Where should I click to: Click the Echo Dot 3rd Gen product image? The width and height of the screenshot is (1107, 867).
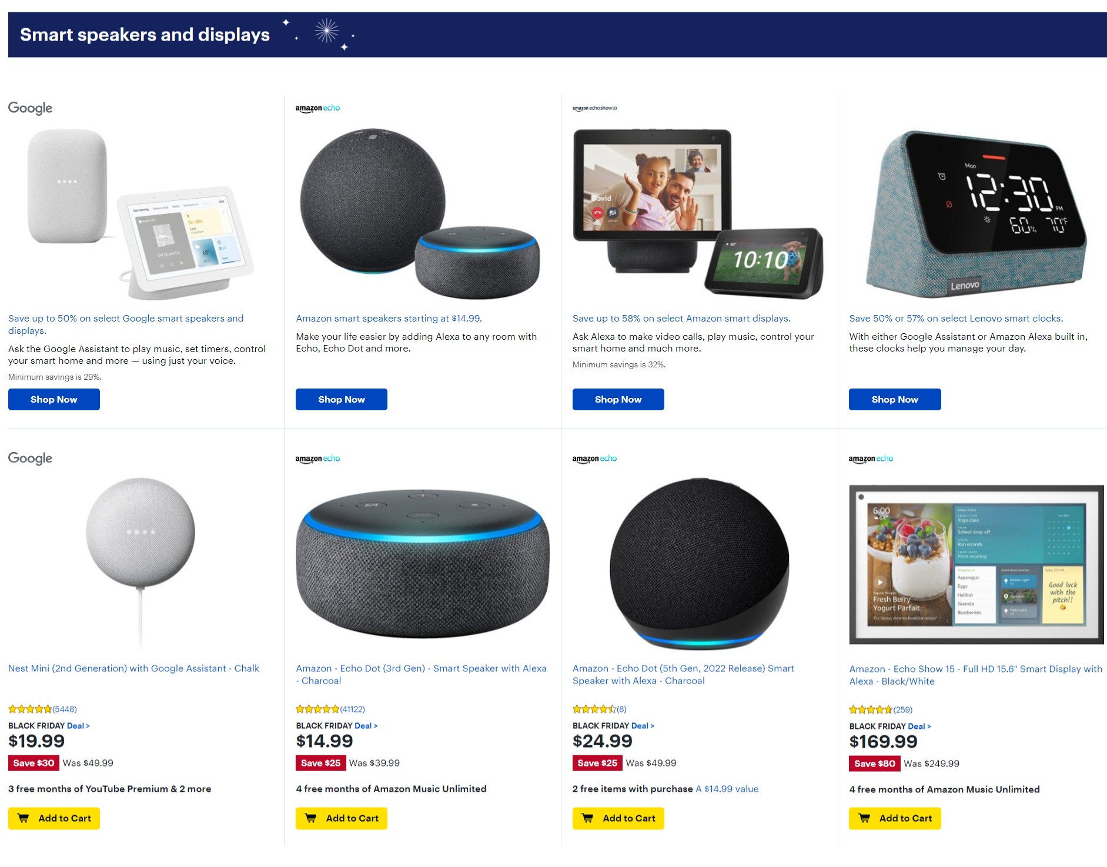[x=423, y=564]
